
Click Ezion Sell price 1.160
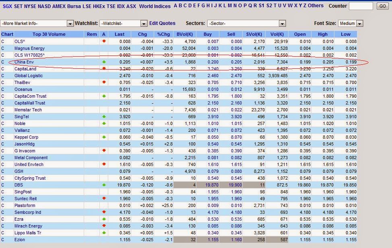236,240
